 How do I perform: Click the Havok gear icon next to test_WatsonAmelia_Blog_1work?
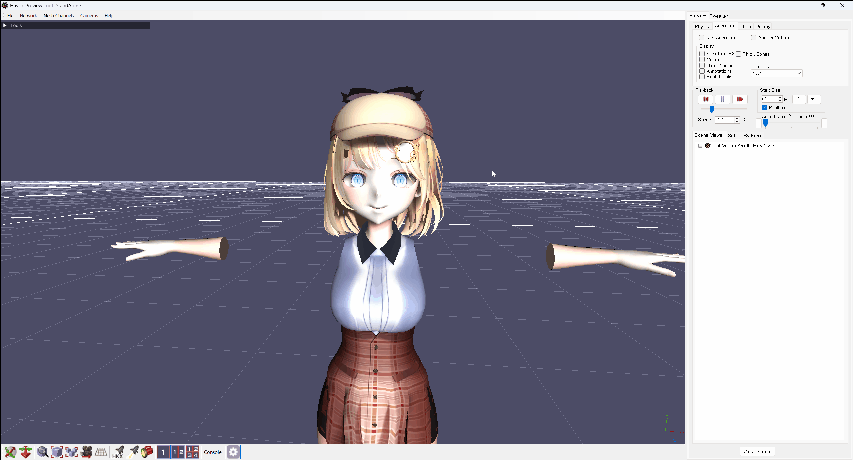pos(708,146)
